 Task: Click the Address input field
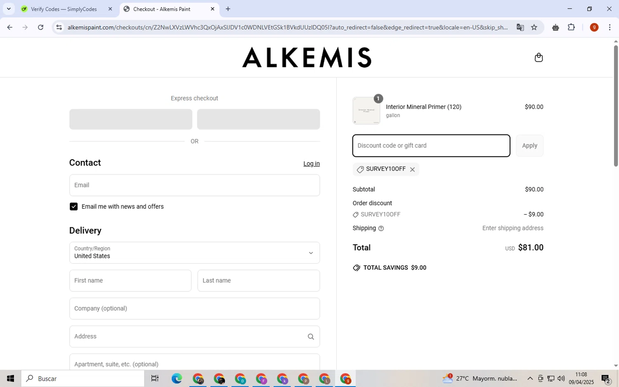pyautogui.click(x=194, y=337)
